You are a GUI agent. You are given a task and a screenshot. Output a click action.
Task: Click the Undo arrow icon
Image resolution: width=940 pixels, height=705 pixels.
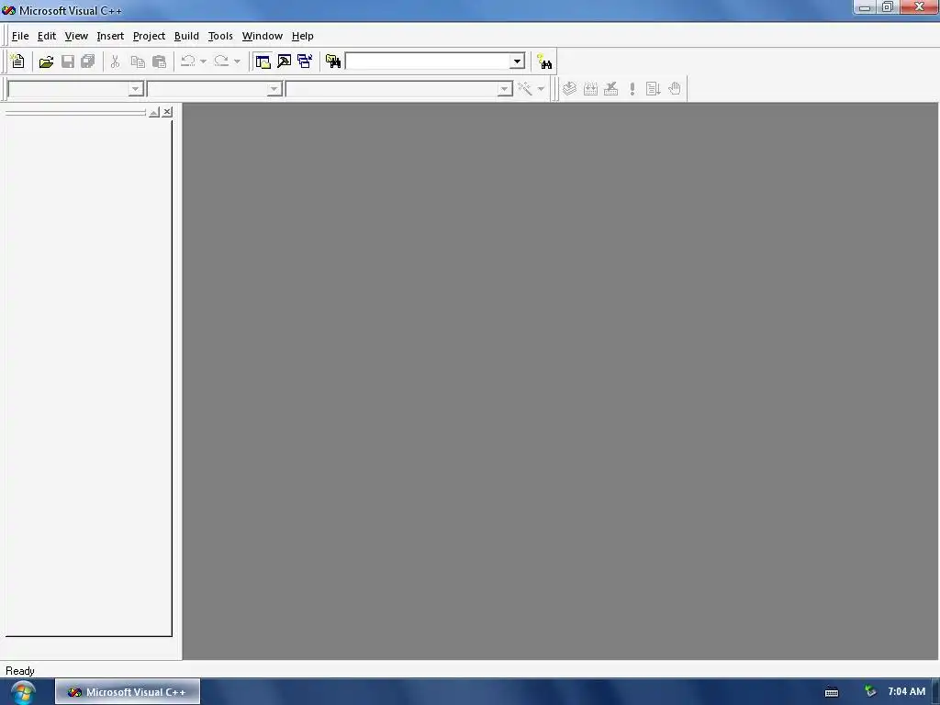tap(187, 62)
